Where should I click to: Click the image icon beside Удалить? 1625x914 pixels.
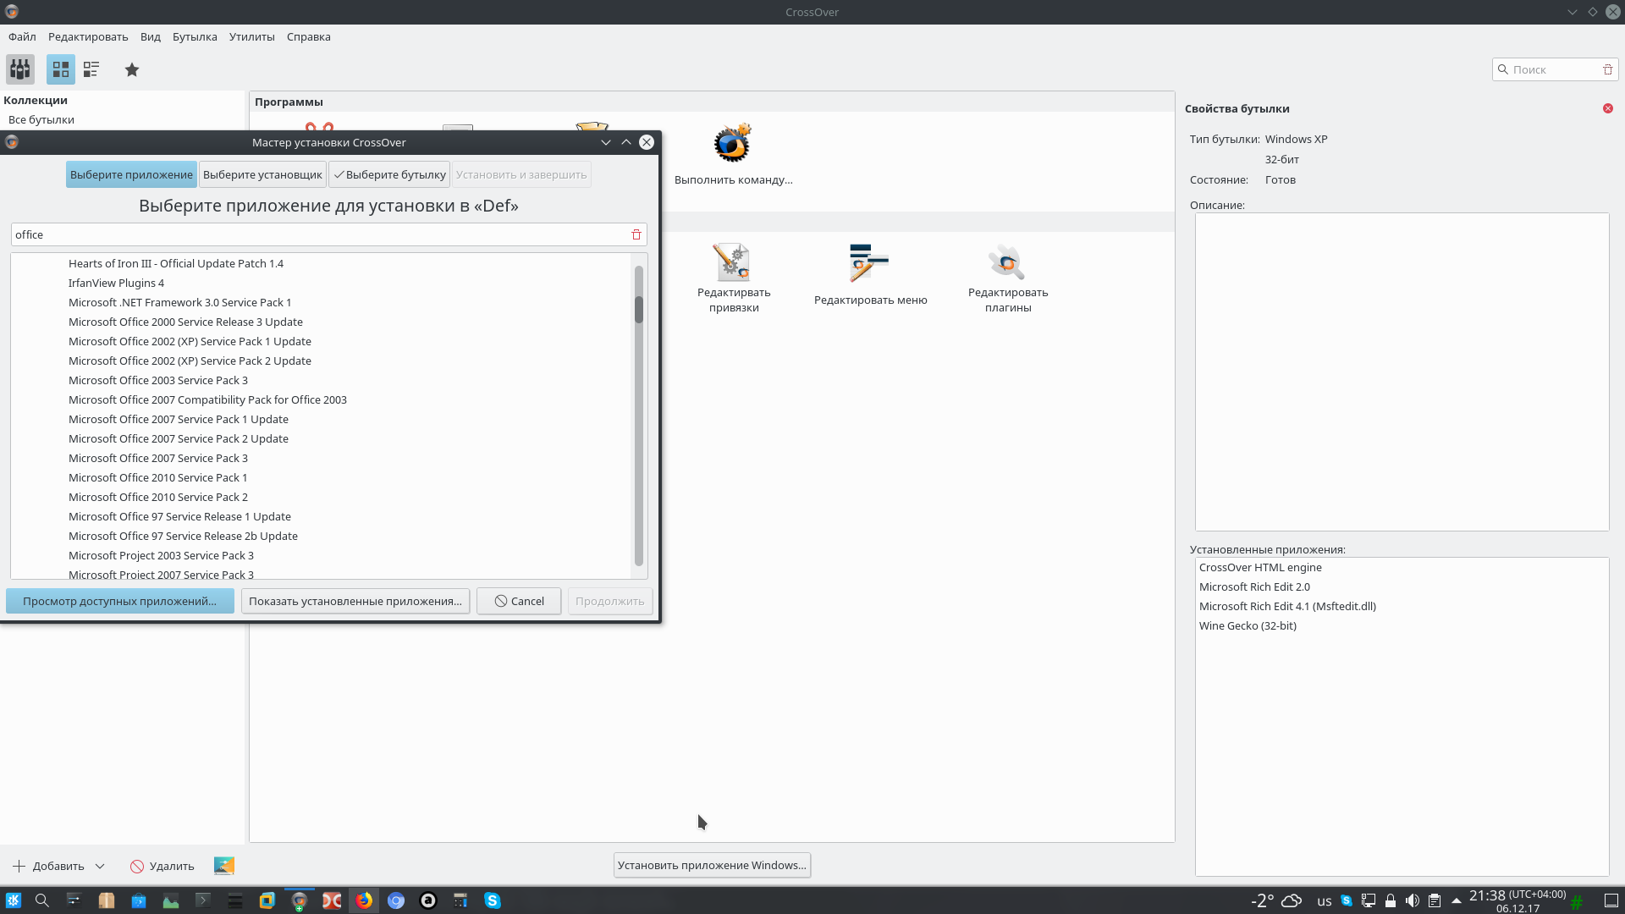(224, 865)
